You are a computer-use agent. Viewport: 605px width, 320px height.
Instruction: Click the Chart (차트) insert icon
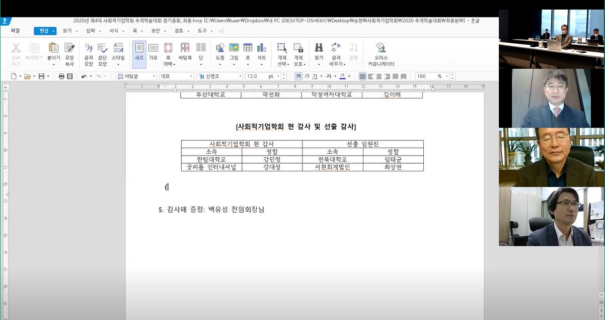point(262,48)
